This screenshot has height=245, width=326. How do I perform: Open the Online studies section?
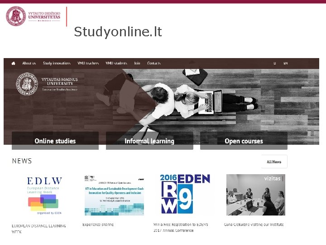pyautogui.click(x=55, y=141)
